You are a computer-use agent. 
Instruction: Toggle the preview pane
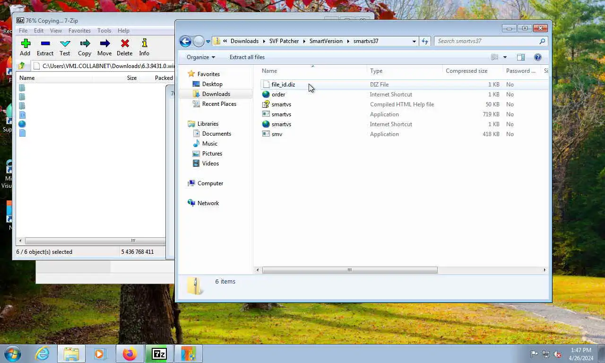[521, 57]
